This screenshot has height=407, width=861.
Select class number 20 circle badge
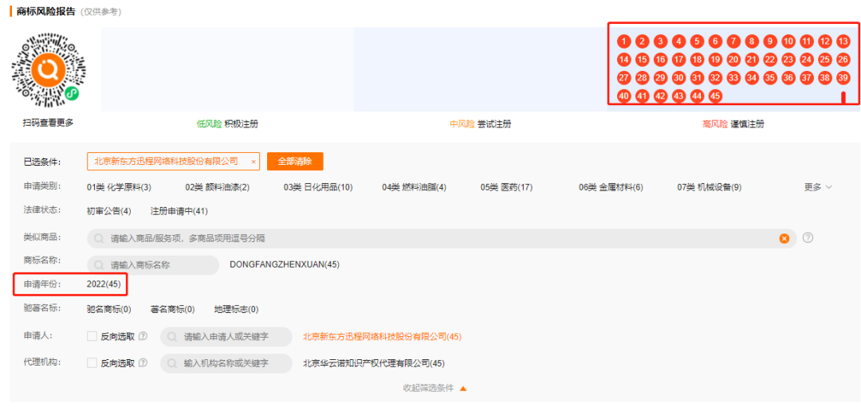[733, 60]
